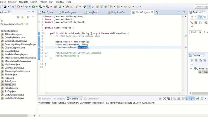Switch to Robo3.java editor tab
Image resolution: width=208 pixels, height=117 pixels.
pos(46,12)
